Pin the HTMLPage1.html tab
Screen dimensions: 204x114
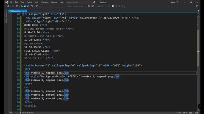pyautogui.click(x=23, y=11)
